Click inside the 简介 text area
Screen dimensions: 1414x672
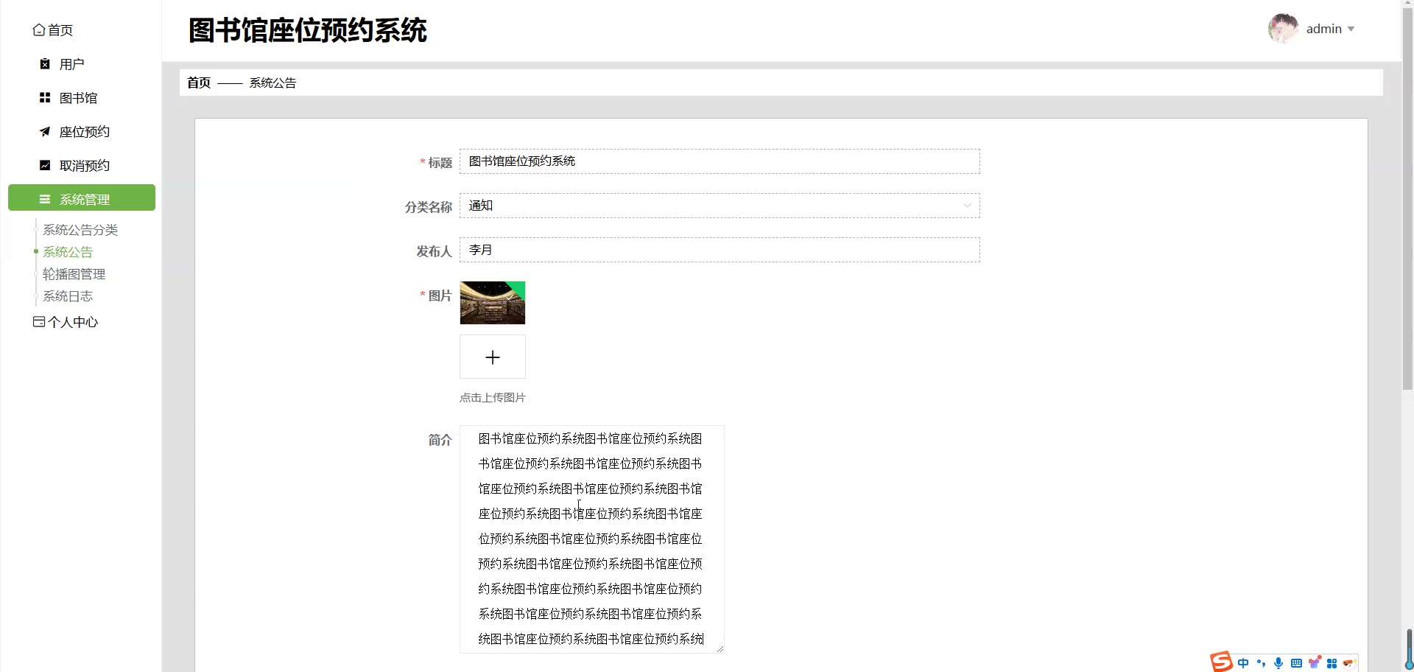tap(592, 539)
